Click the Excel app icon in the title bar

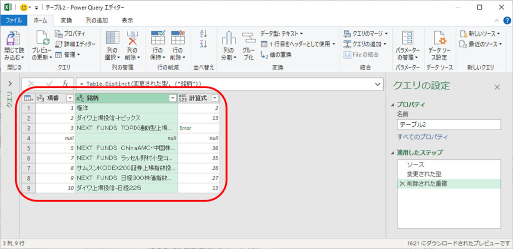9,7
